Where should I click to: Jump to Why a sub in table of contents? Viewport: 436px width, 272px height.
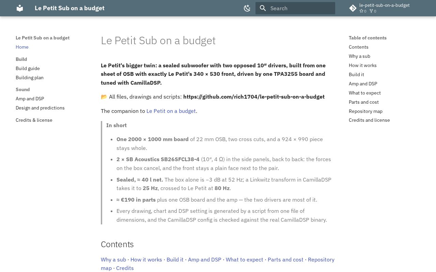359,56
